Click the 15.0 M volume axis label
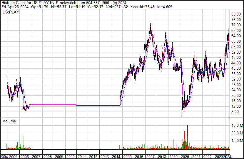244x159 pixels. click(237, 141)
